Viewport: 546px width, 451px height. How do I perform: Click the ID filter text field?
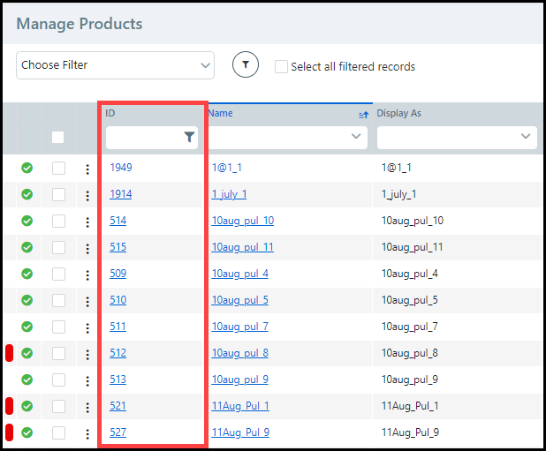[143, 137]
